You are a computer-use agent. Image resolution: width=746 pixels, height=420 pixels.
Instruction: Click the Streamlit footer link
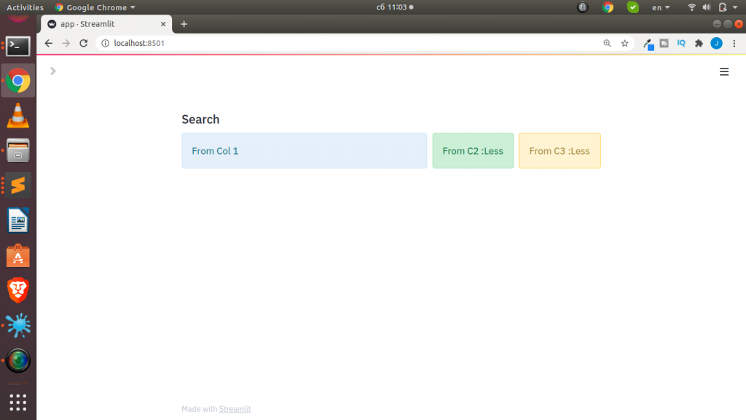(235, 408)
